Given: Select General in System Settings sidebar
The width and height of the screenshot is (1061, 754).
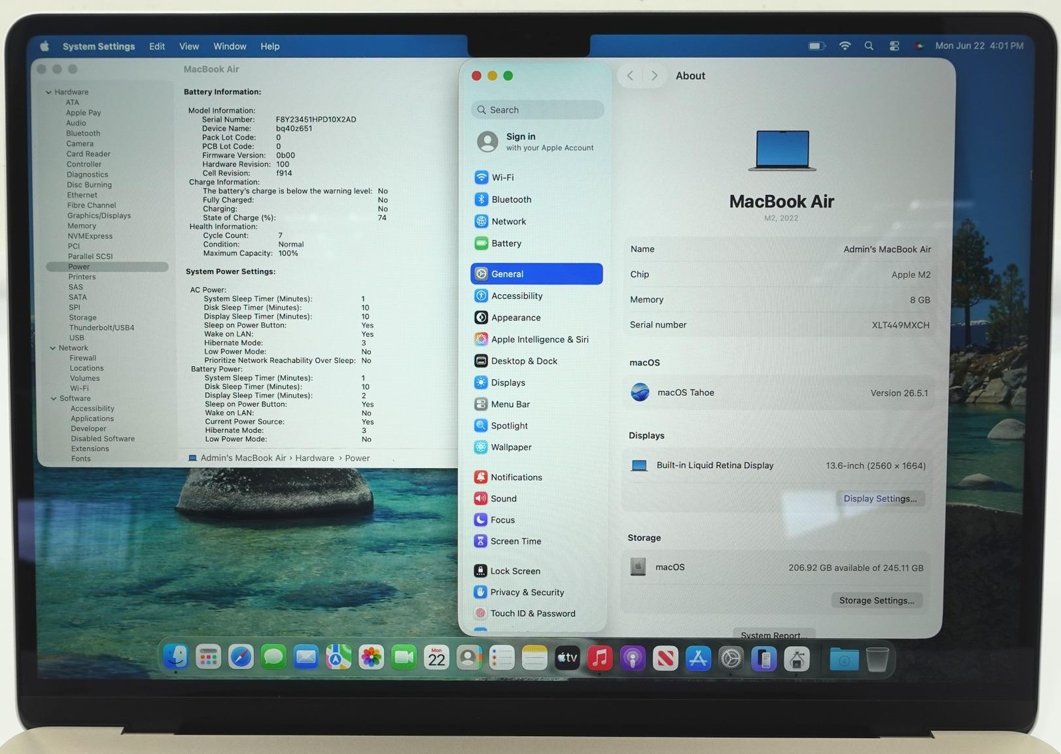Looking at the screenshot, I should [x=536, y=274].
